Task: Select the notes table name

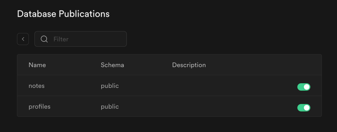Action: click(37, 86)
